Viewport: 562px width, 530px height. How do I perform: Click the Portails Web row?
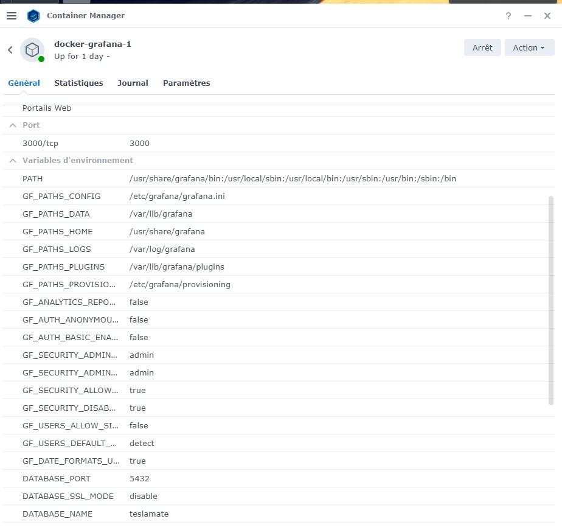[x=279, y=108]
